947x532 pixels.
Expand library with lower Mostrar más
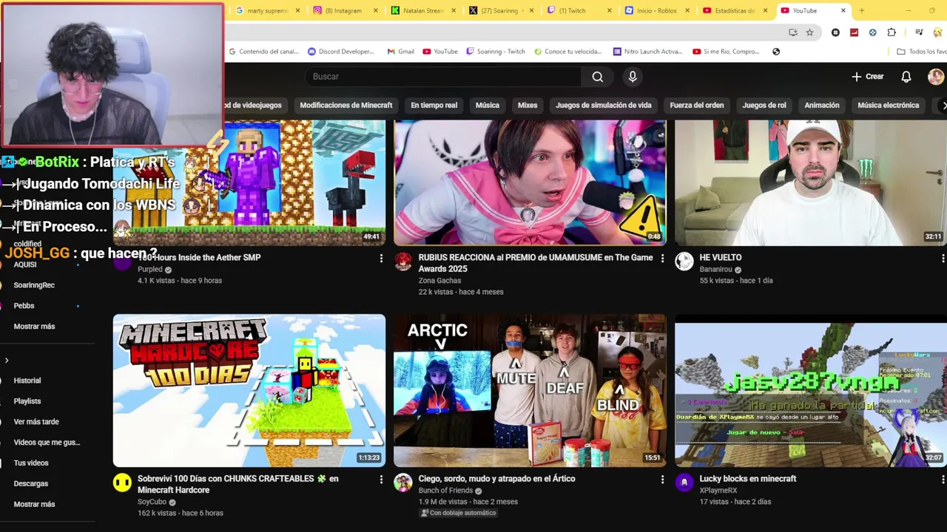point(34,504)
